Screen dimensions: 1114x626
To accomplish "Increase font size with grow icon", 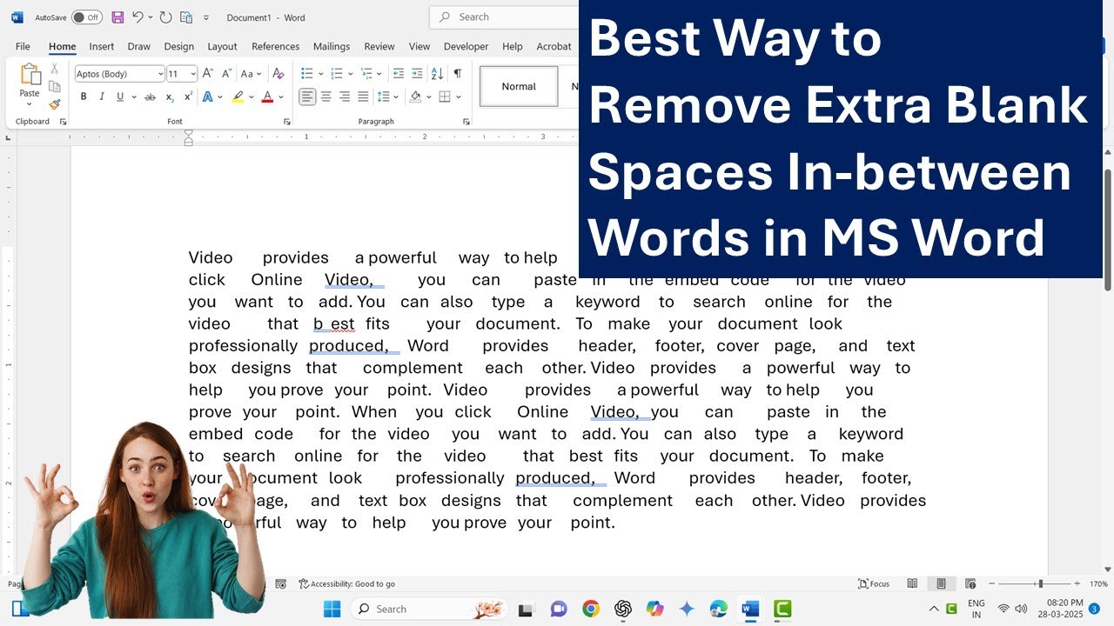I will click(x=208, y=74).
